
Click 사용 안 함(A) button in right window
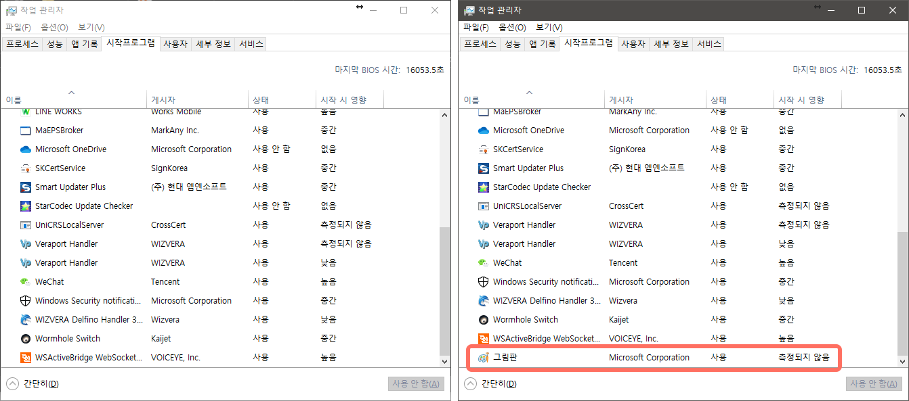click(874, 384)
